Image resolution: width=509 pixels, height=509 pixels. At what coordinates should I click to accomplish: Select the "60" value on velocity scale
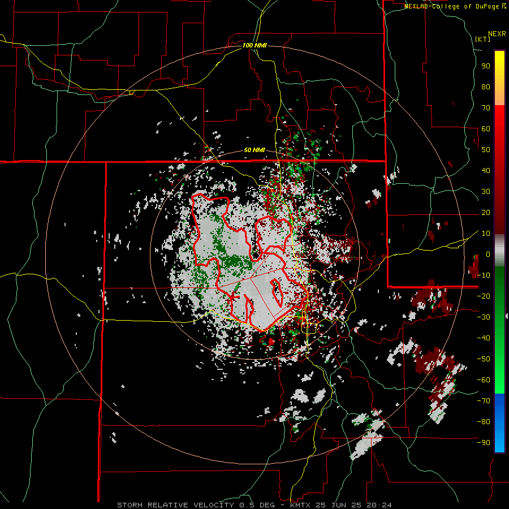click(486, 129)
